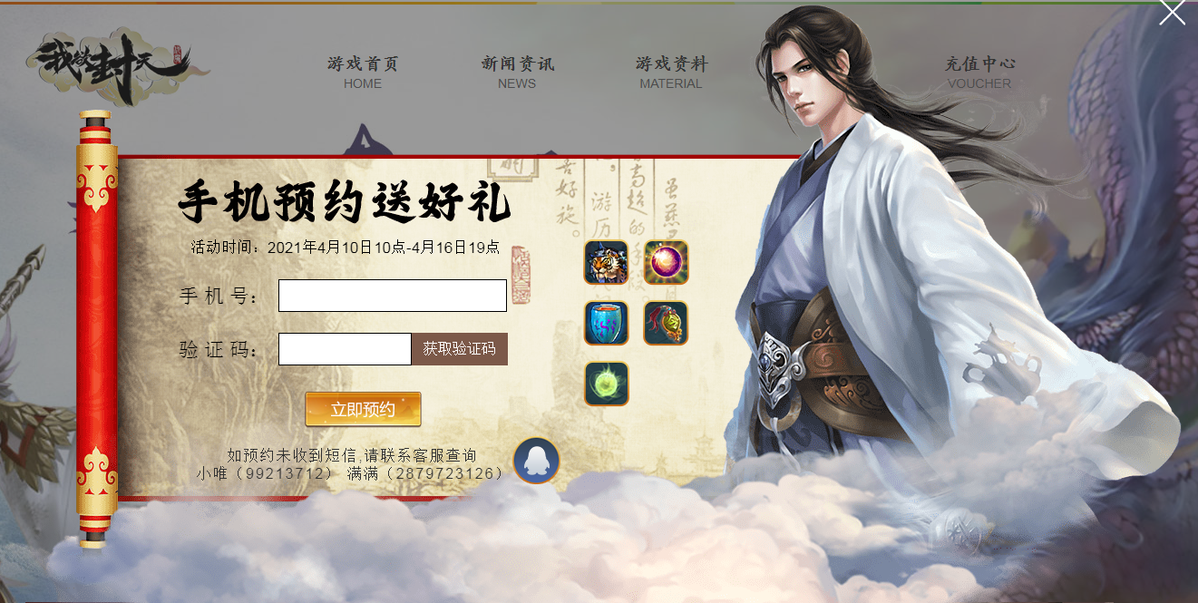1198x603 pixels.
Task: Select the jade pendant with red tassel icon
Action: pyautogui.click(x=667, y=324)
